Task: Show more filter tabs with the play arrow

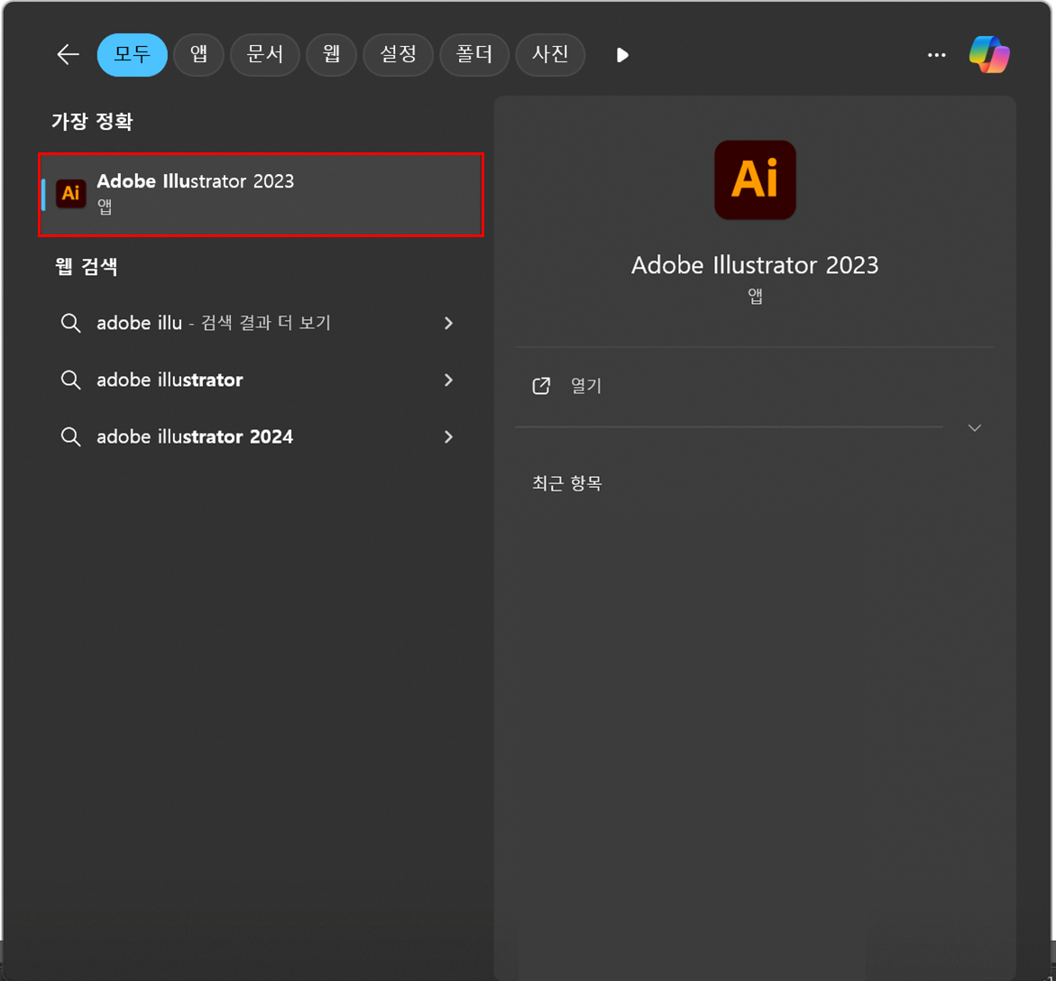Action: pos(622,55)
